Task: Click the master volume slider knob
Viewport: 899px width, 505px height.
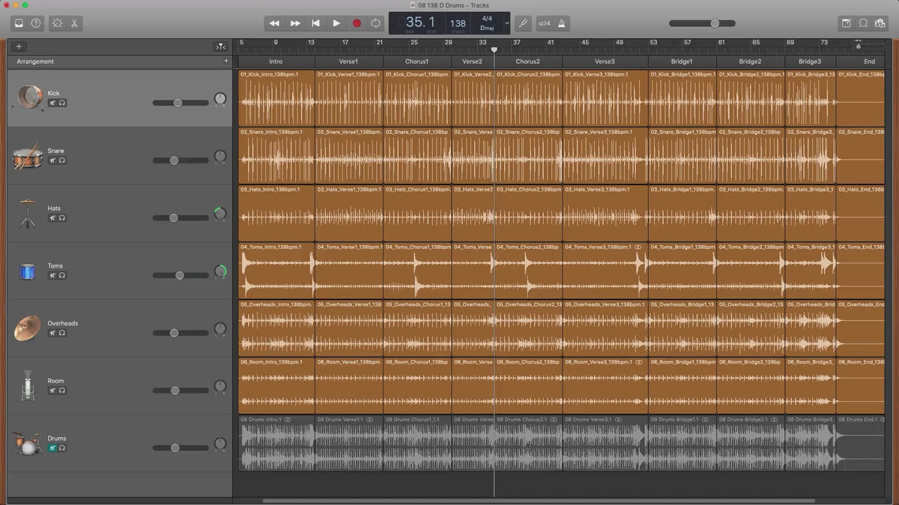Action: point(715,23)
